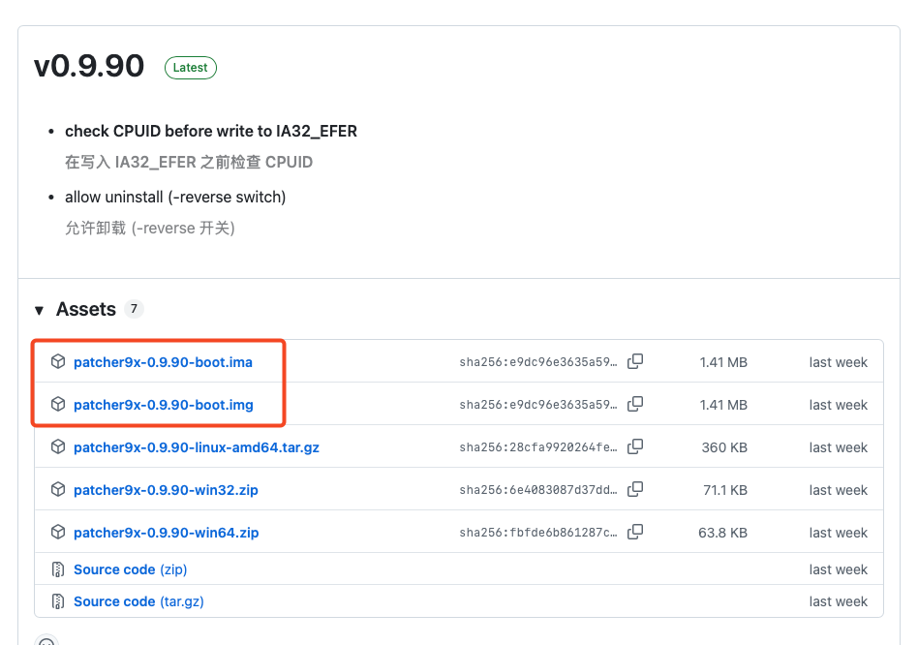This screenshot has height=645, width=918.
Task: Download patcher9x-0.9.90-win32.zip
Action: pos(166,490)
